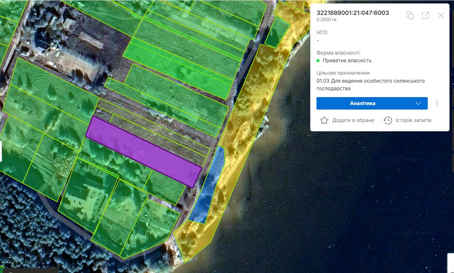Image resolution: width=454 pixels, height=273 pixels.
Task: Click the 01.03 land purpose description text
Action: click(370, 85)
